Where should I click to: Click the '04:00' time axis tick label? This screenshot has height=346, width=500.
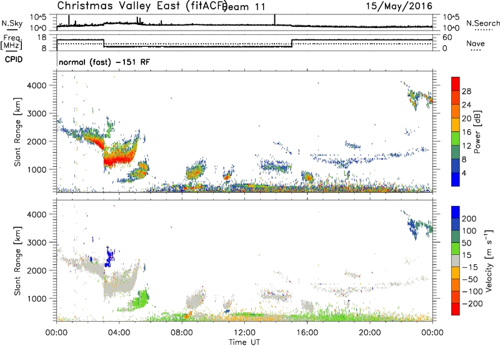click(x=119, y=333)
